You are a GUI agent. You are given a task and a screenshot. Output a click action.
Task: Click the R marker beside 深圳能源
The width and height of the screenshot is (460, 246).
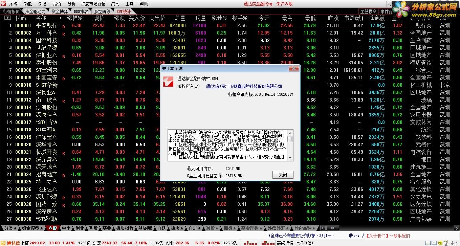[63, 198]
